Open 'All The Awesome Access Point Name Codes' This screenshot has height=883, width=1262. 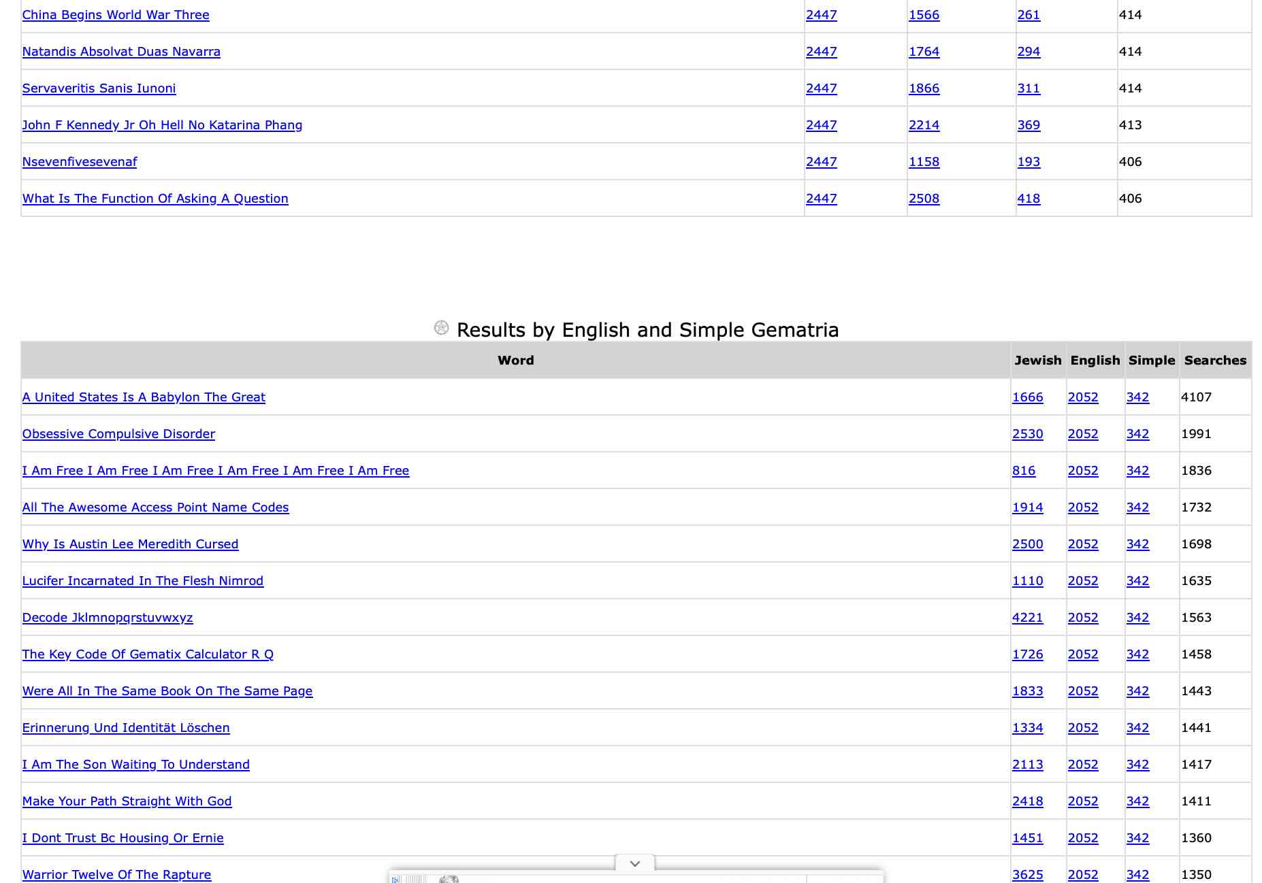click(156, 507)
